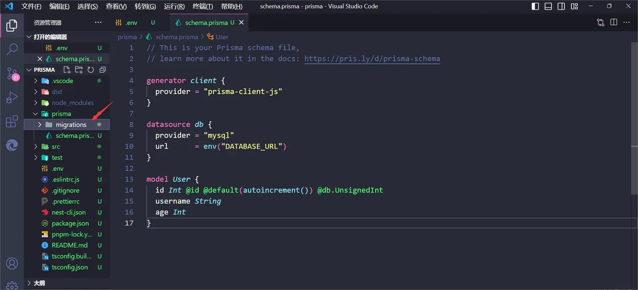Click User in the breadcrumb path
The image size is (638, 290).
click(222, 37)
